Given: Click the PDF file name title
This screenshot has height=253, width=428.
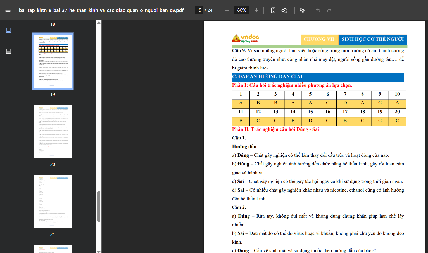Looking at the screenshot, I should (x=101, y=10).
